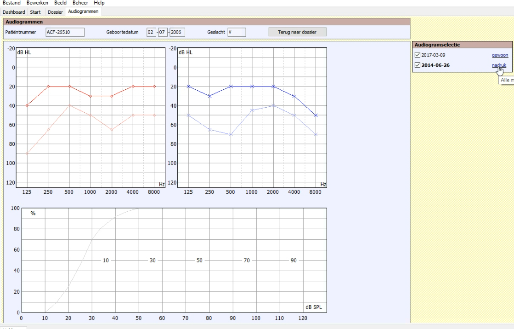Viewport: 514px width, 329px height.
Task: Select the Audiogrammen tab
Action: pos(84,11)
